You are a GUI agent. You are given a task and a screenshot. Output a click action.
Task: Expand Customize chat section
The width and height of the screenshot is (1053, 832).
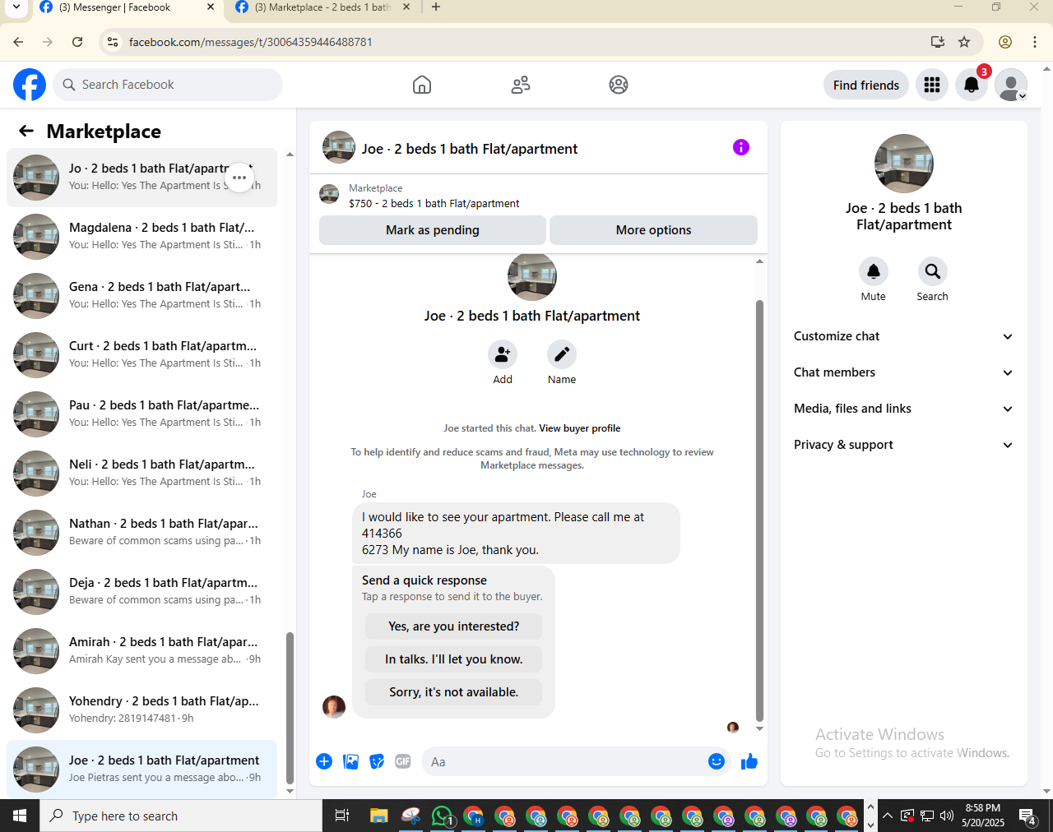(x=903, y=336)
